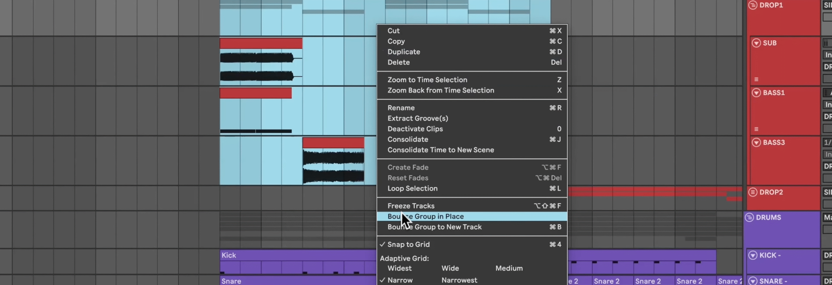832x285 pixels.
Task: Choose Deactivate Clips
Action: coord(415,129)
